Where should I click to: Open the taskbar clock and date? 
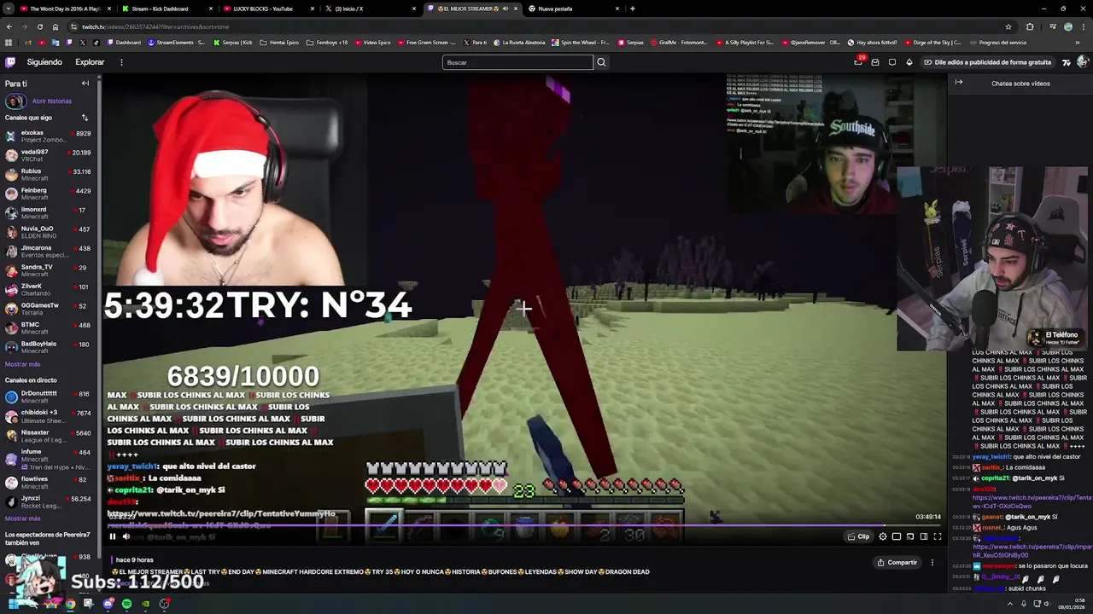1073,604
